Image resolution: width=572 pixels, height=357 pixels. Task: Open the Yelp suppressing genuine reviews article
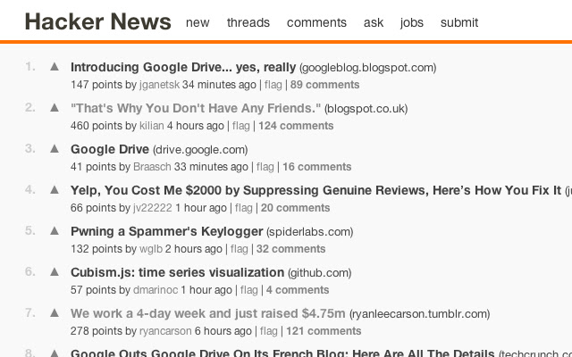(x=315, y=190)
